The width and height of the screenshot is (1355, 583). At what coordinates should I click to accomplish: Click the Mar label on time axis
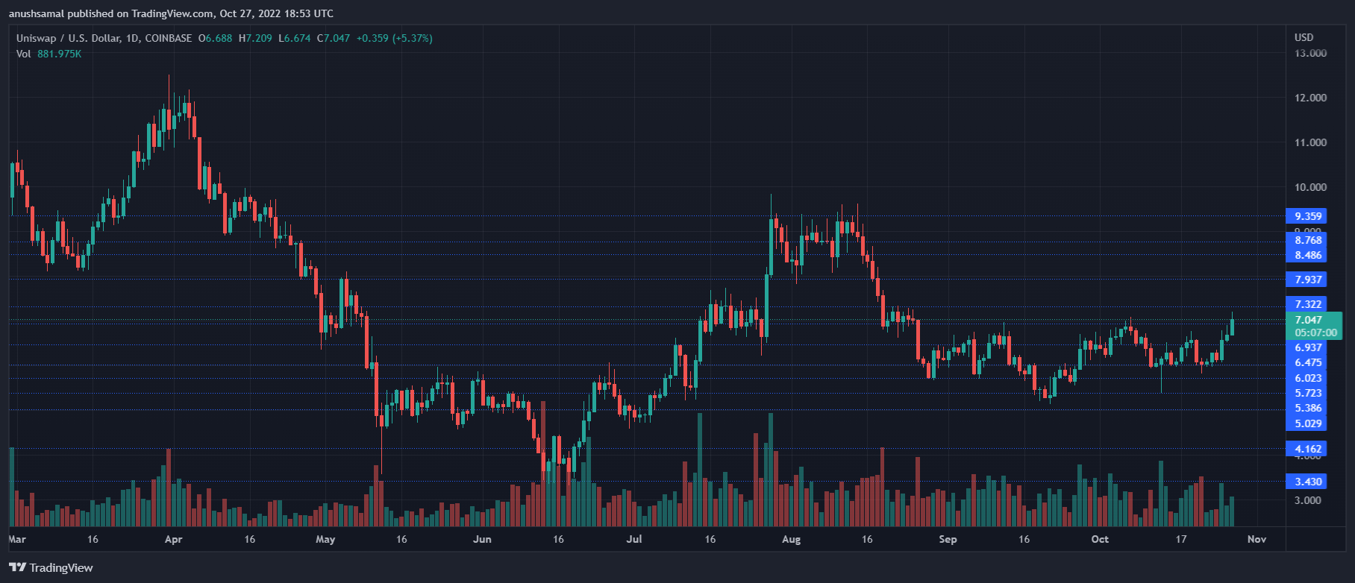[x=17, y=539]
